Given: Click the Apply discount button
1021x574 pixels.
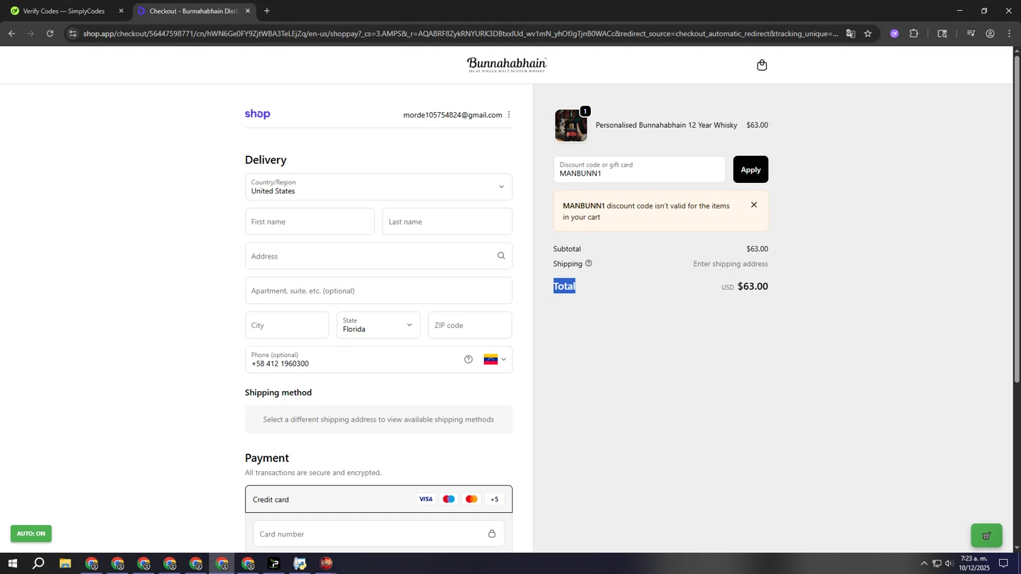Looking at the screenshot, I should pos(750,170).
